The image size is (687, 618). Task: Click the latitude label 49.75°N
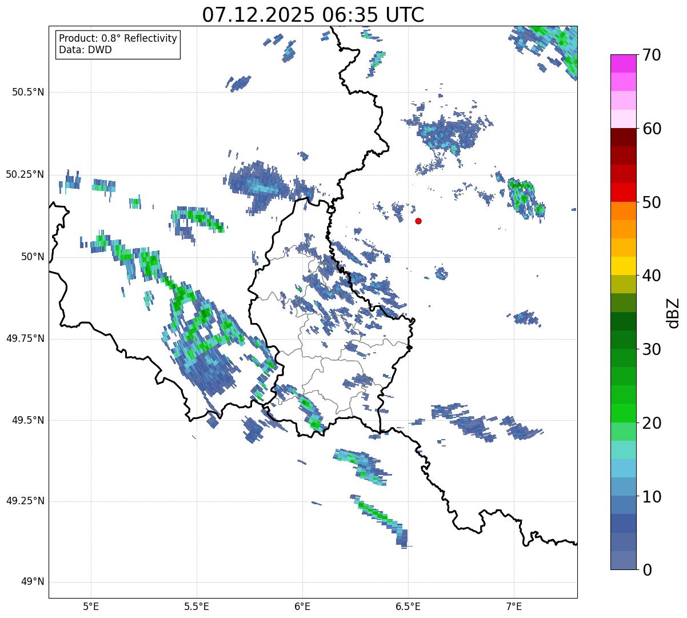[x=25, y=338]
